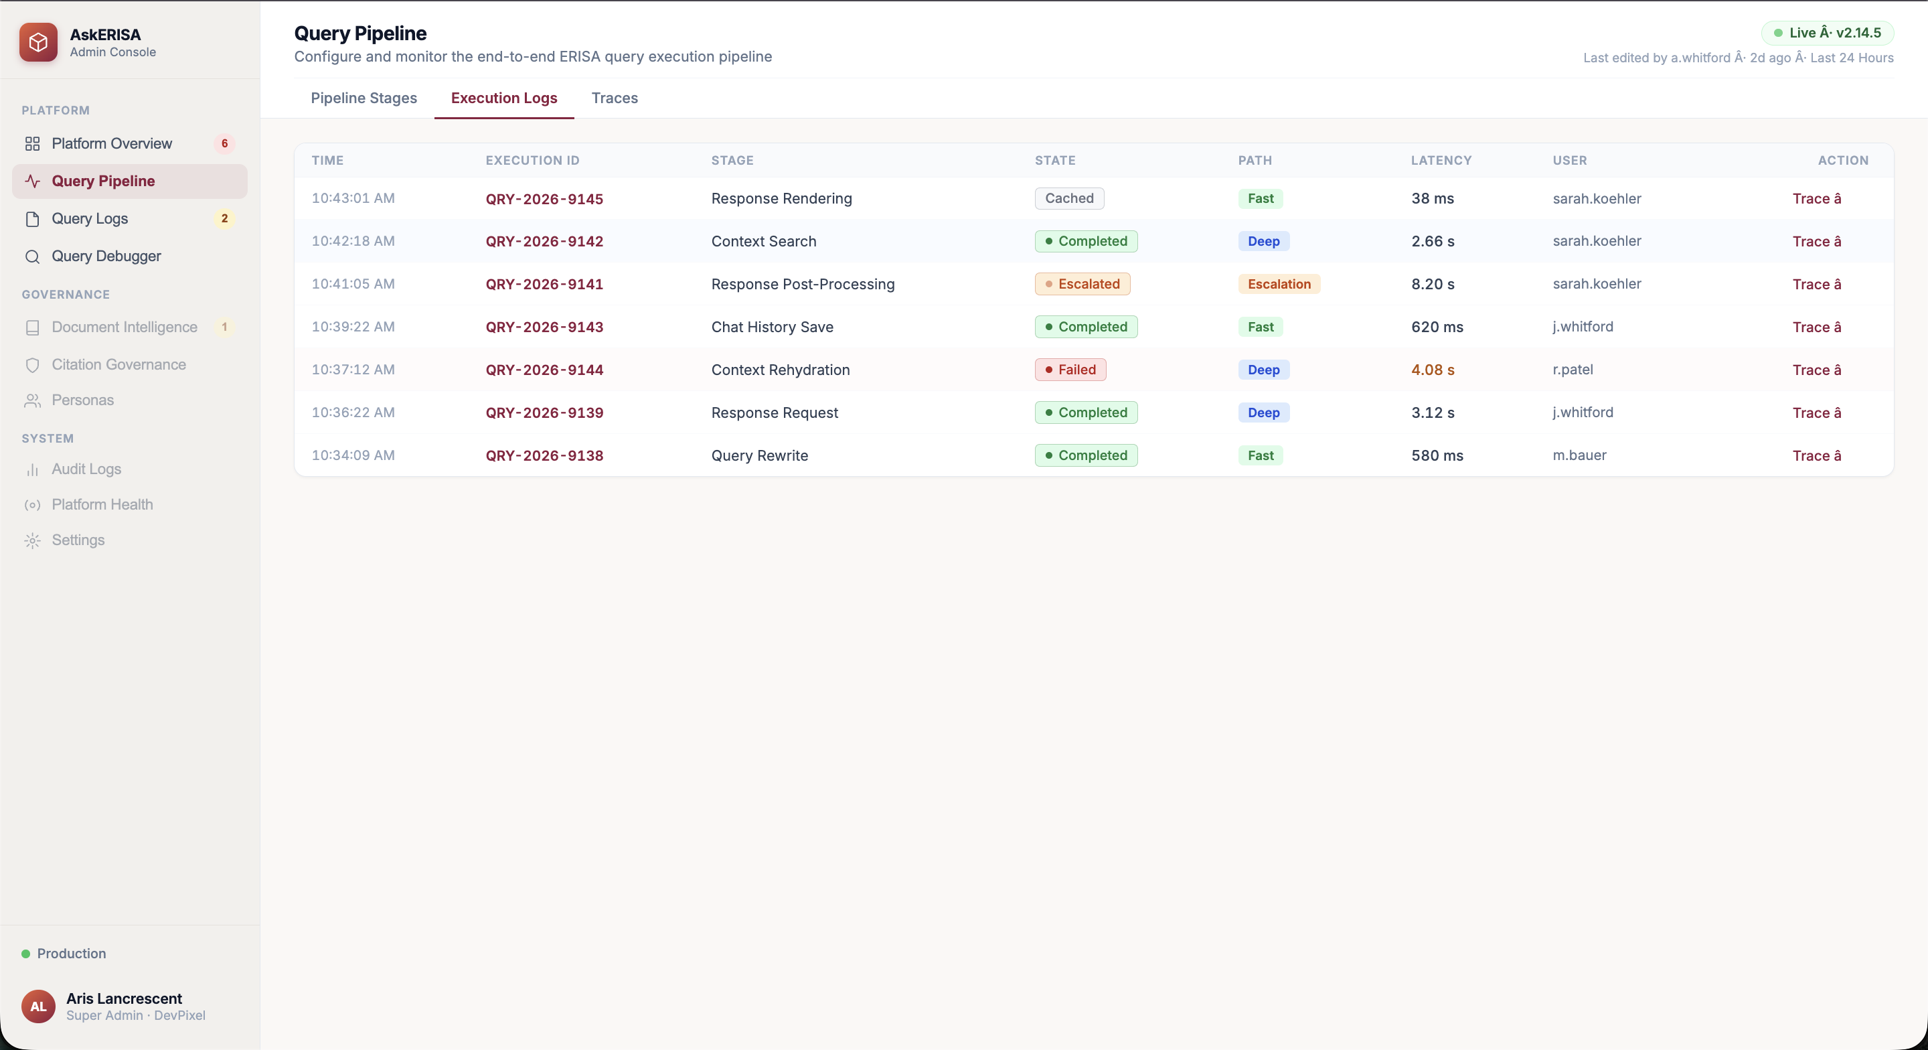The height and width of the screenshot is (1050, 1928).
Task: Open Trace link for QRY-2026-9142
Action: 1816,241
